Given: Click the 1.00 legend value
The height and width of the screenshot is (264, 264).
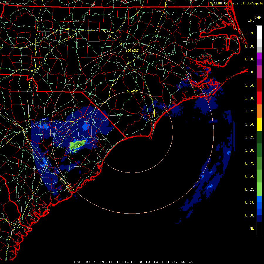Looking at the screenshot, I should tap(250, 150).
